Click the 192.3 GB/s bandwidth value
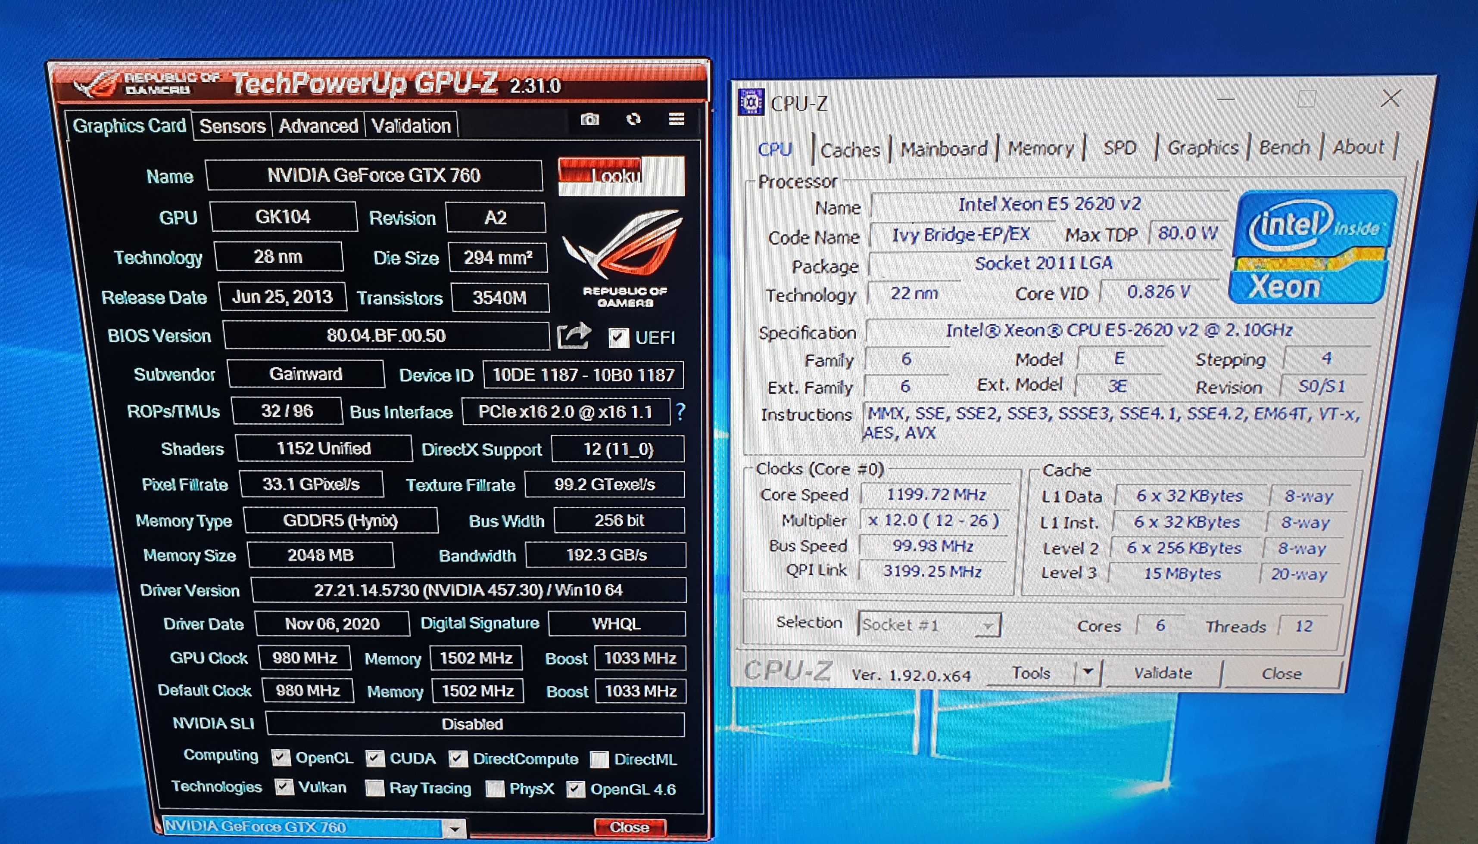 [x=605, y=555]
